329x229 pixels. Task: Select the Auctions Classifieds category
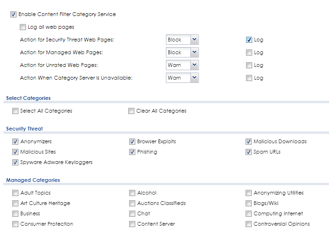(x=132, y=204)
